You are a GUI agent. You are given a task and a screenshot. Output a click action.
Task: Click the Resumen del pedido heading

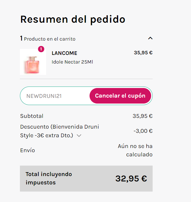[x=73, y=19]
